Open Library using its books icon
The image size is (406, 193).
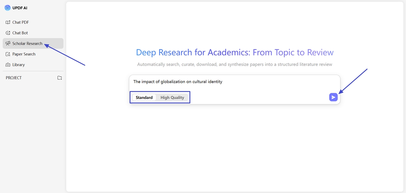(7, 64)
